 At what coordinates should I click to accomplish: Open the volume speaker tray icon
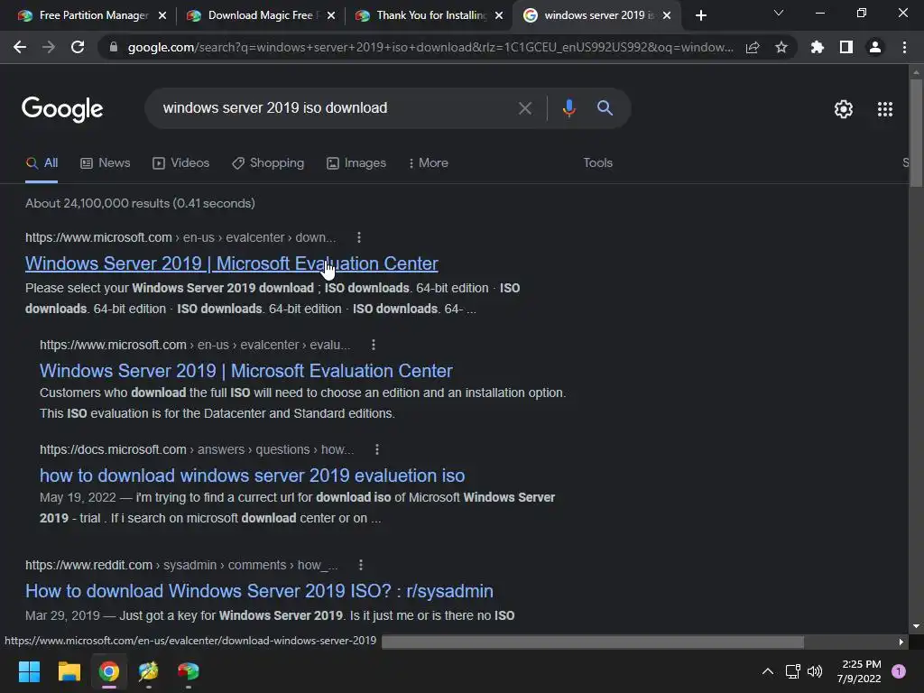tap(815, 671)
